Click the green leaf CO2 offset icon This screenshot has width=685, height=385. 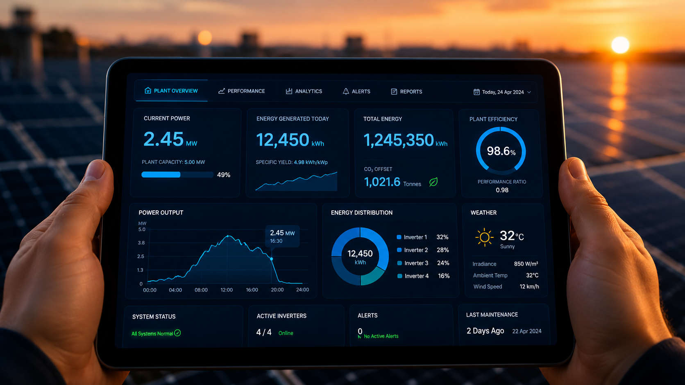pyautogui.click(x=433, y=182)
